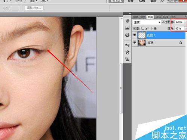Screen dimensions: 187x140
Task: Open the Brush presets panel icon
Action: tap(127, 45)
